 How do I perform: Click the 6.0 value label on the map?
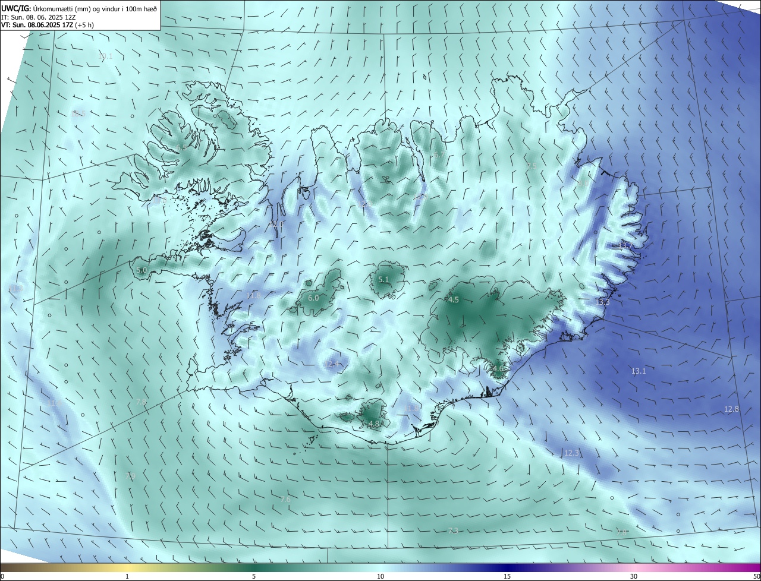(x=313, y=298)
